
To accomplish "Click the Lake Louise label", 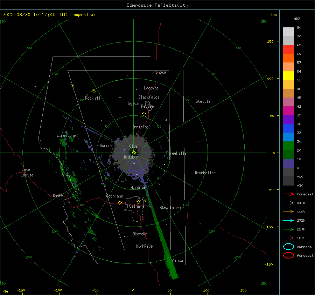I will tap(27, 172).
